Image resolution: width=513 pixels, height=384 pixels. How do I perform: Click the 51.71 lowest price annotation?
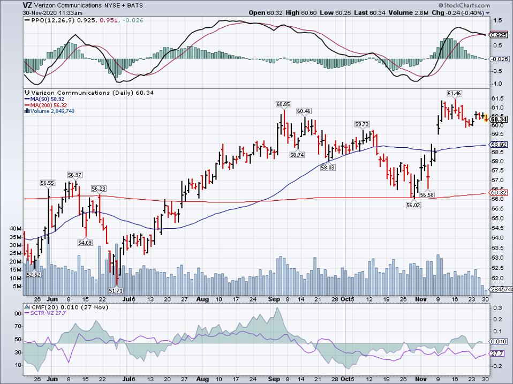point(116,290)
